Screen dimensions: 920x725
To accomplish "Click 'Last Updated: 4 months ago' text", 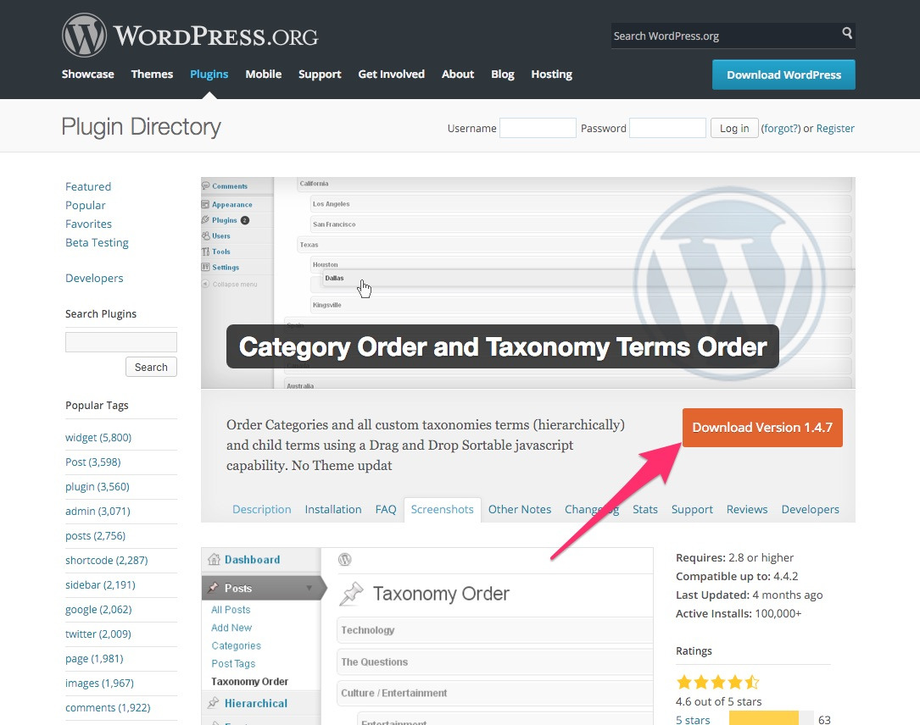I will click(750, 595).
